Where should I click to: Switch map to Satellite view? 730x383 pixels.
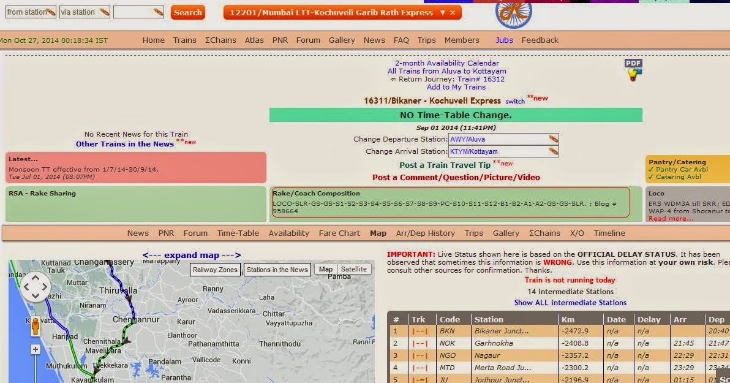(x=354, y=269)
